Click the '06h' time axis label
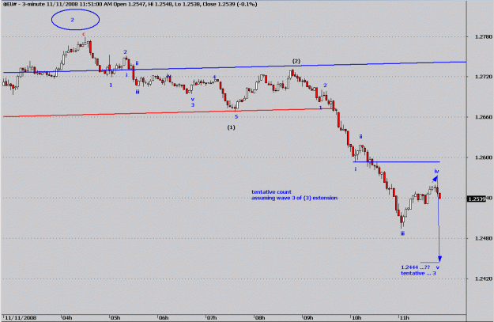The height and width of the screenshot is (322, 494). pyautogui.click(x=164, y=317)
